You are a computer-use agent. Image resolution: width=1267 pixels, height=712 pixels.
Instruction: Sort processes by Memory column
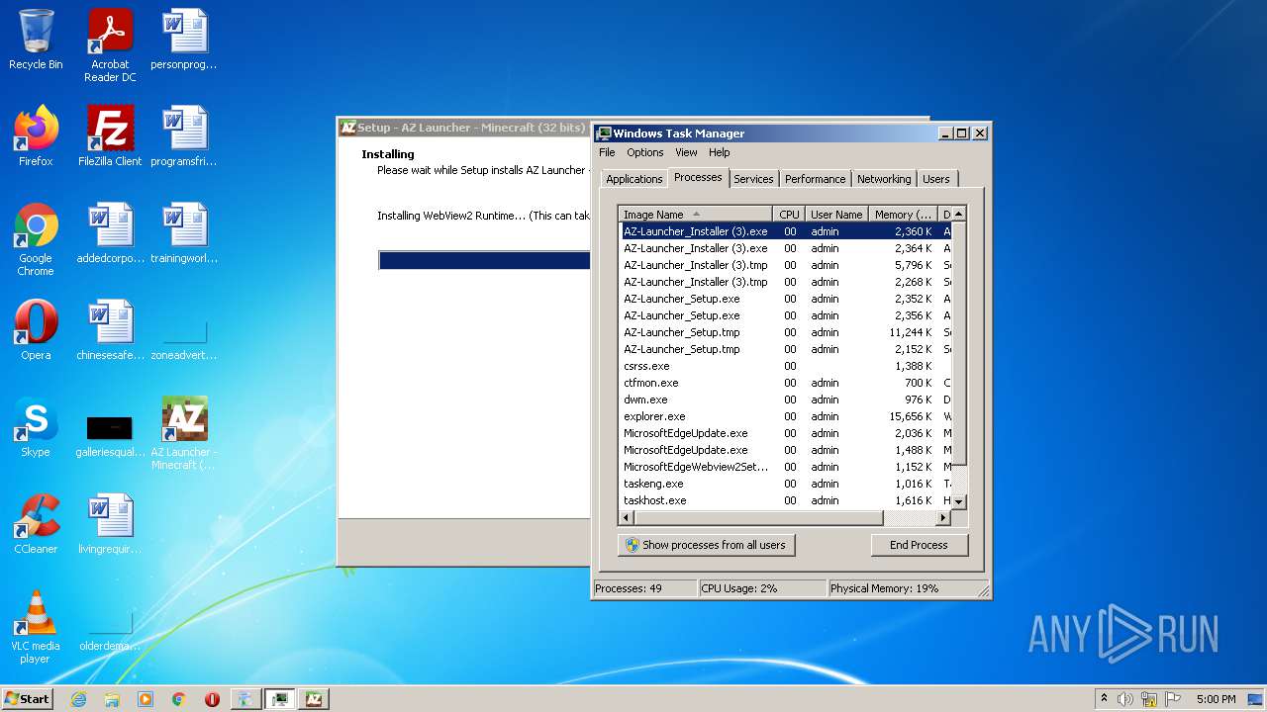tap(903, 215)
